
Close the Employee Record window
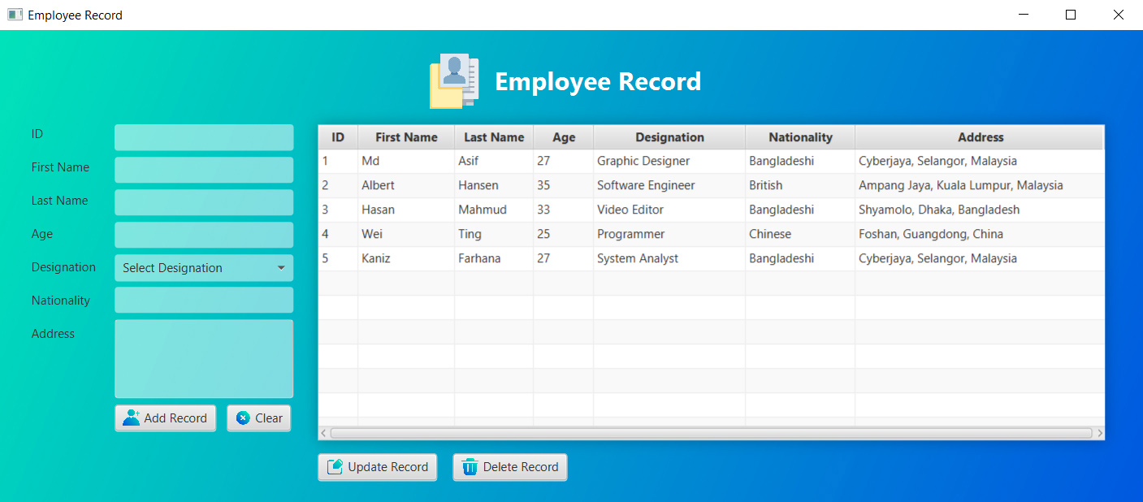coord(1119,15)
